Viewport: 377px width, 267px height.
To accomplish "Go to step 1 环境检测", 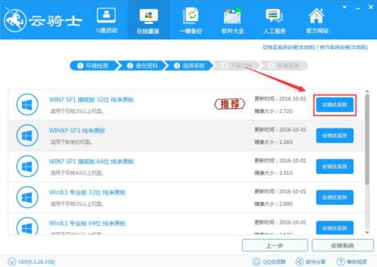I will 93,66.
